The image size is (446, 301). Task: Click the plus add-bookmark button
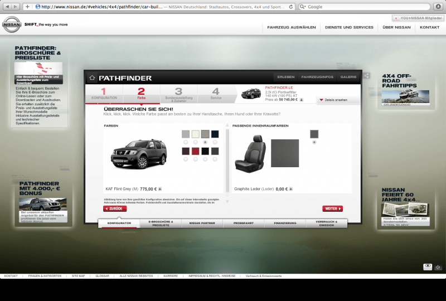pos(27,7)
